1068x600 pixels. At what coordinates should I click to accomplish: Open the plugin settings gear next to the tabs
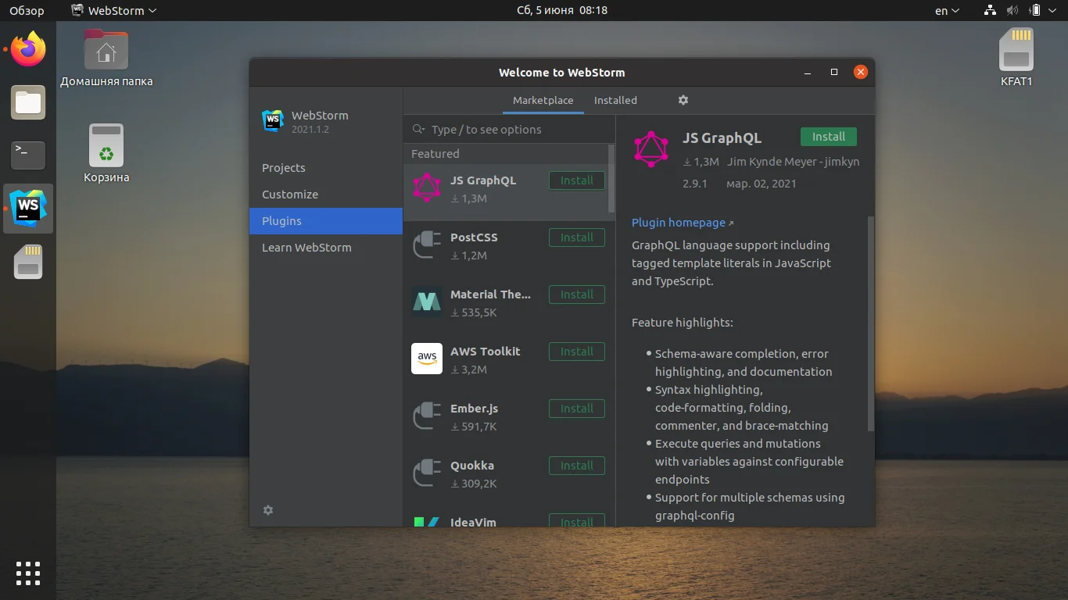click(683, 100)
